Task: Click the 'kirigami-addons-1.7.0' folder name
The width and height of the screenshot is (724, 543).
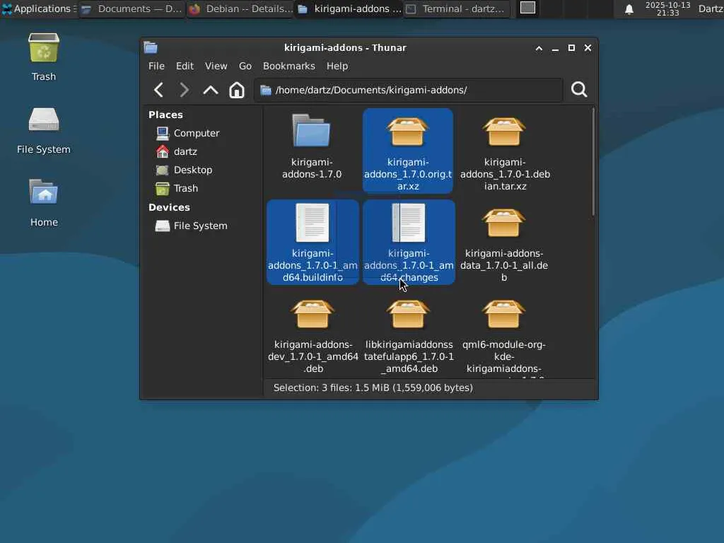Action: (x=312, y=168)
